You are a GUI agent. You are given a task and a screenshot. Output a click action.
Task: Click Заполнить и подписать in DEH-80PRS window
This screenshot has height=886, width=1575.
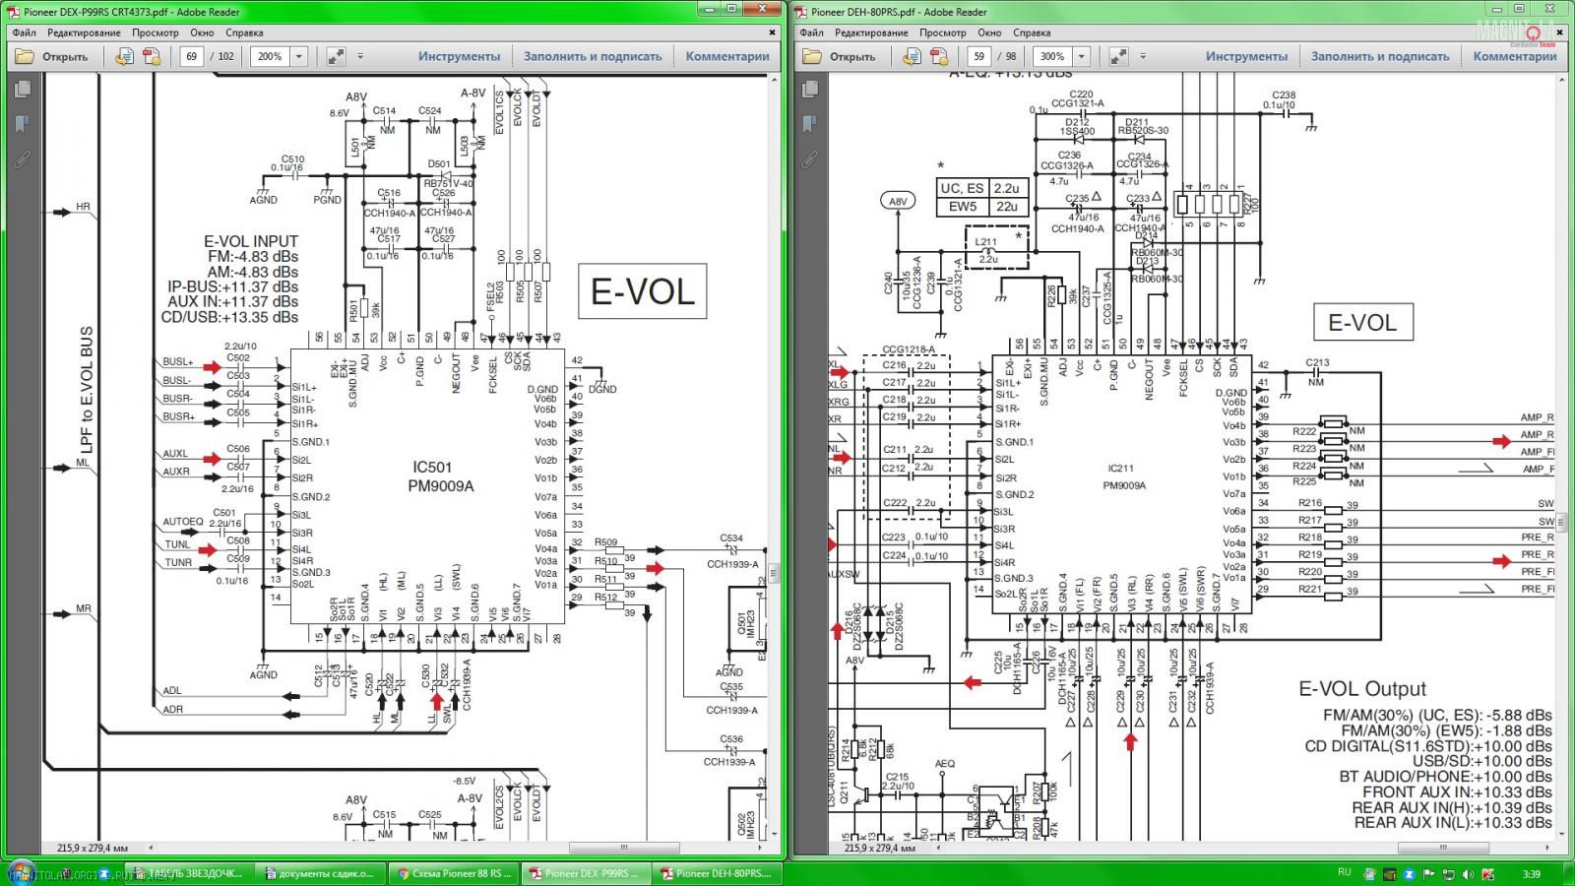(1379, 57)
